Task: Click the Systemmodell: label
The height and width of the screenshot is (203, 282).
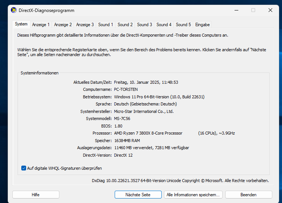Action: tap(99, 119)
